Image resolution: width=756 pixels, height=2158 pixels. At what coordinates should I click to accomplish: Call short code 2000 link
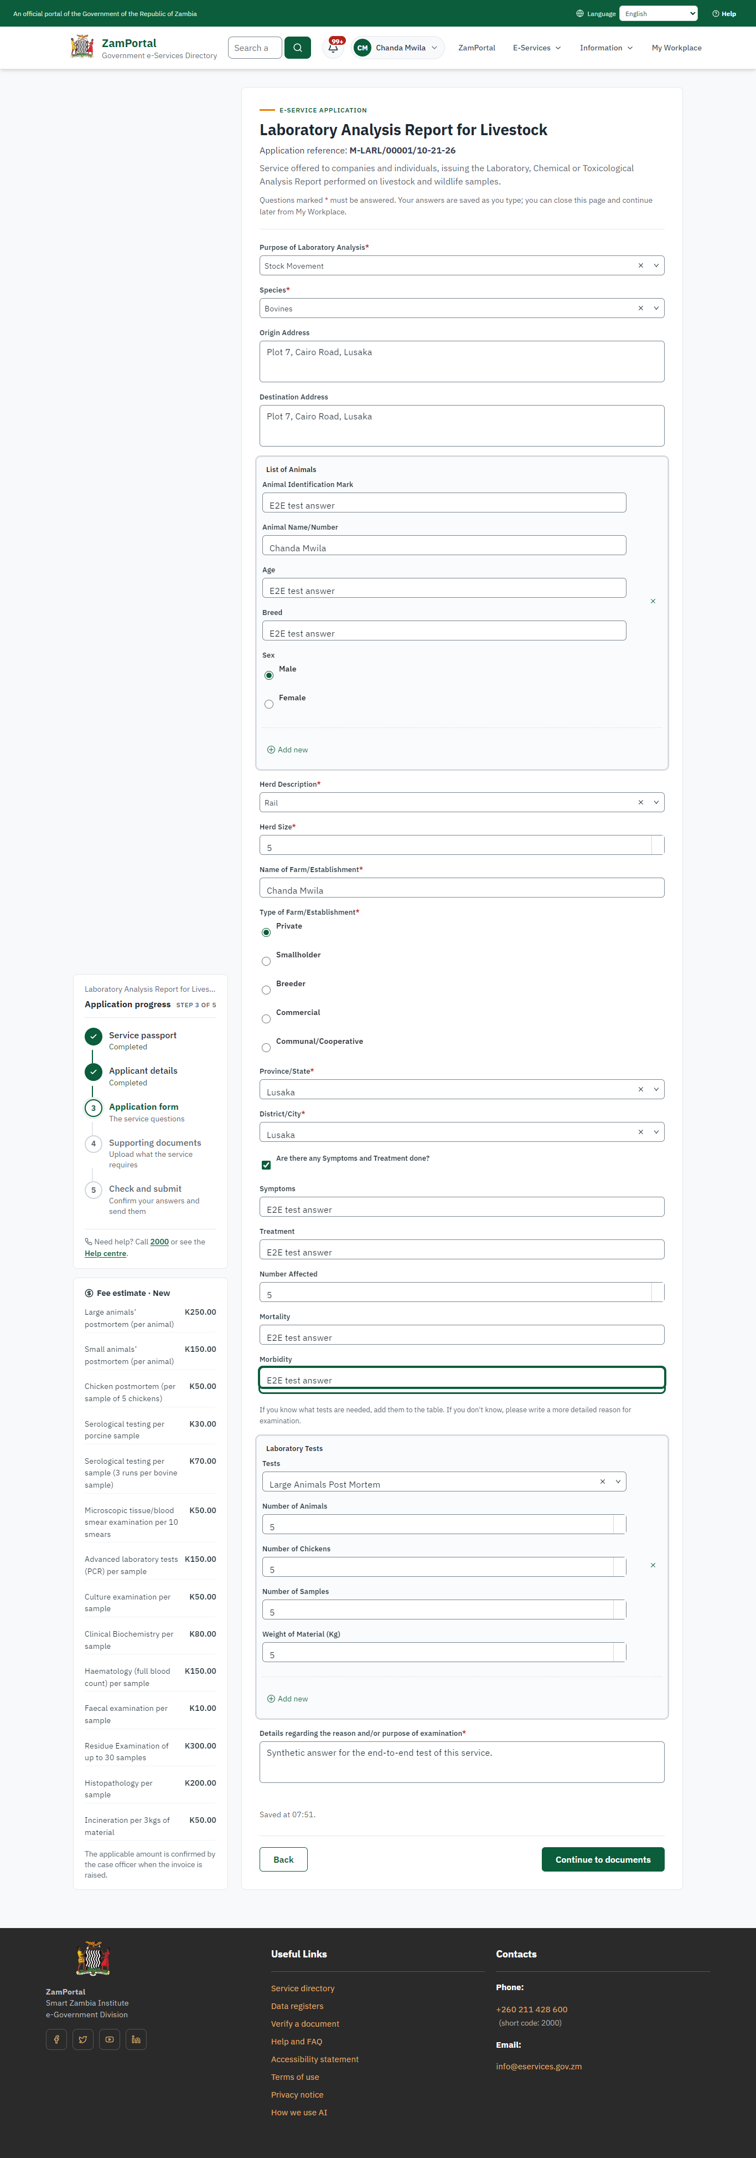(x=160, y=1242)
